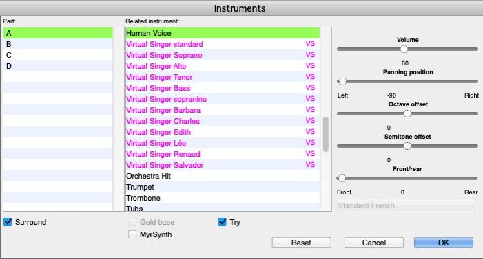Select Trumpet instrument

[223, 187]
